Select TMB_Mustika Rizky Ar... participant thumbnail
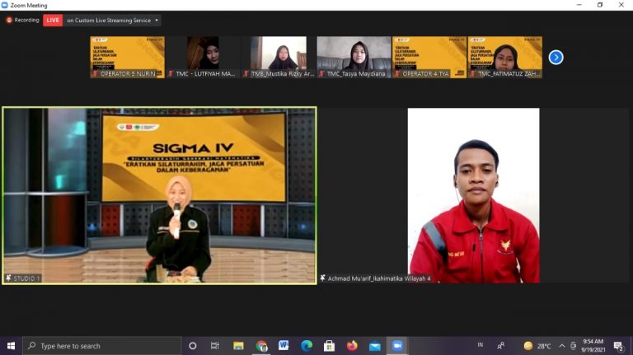633x355 pixels. pyautogui.click(x=278, y=57)
